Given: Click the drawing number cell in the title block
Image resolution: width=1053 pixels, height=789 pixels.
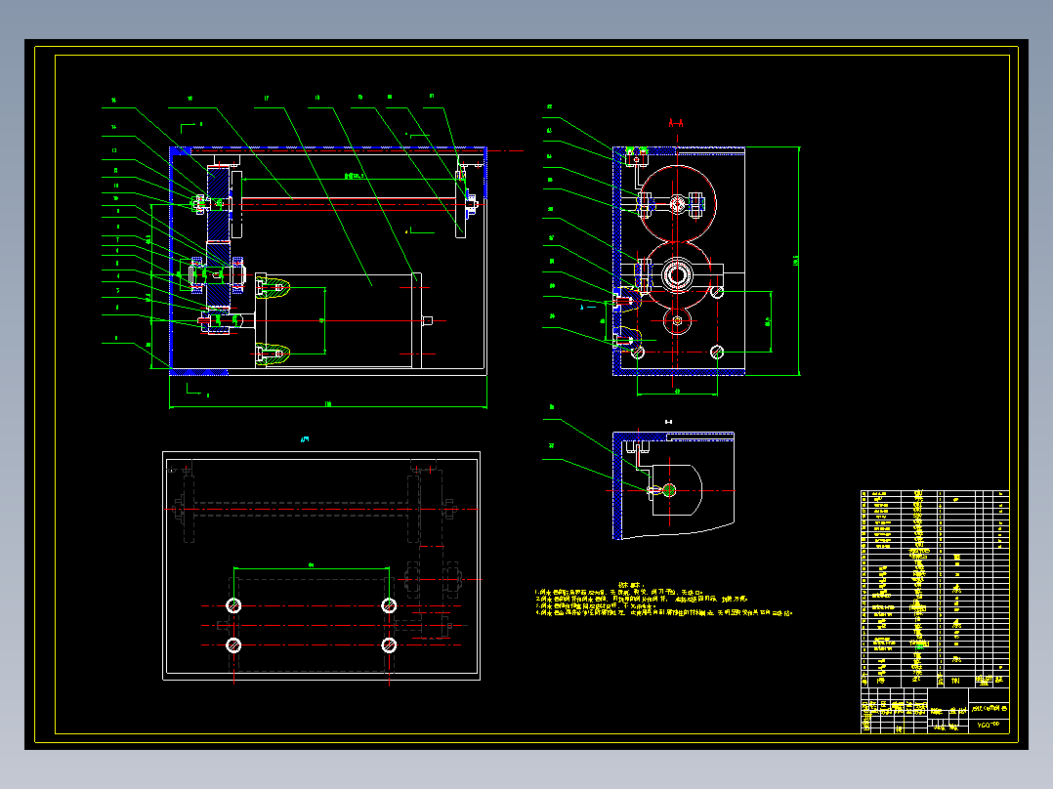Looking at the screenshot, I should (989, 726).
